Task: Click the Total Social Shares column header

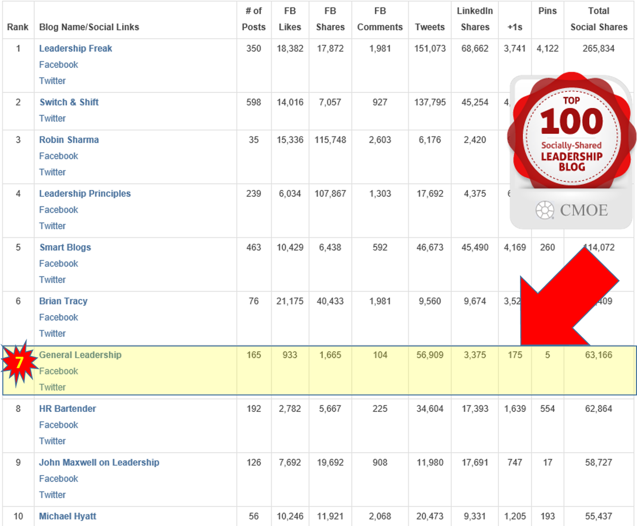Action: click(599, 19)
